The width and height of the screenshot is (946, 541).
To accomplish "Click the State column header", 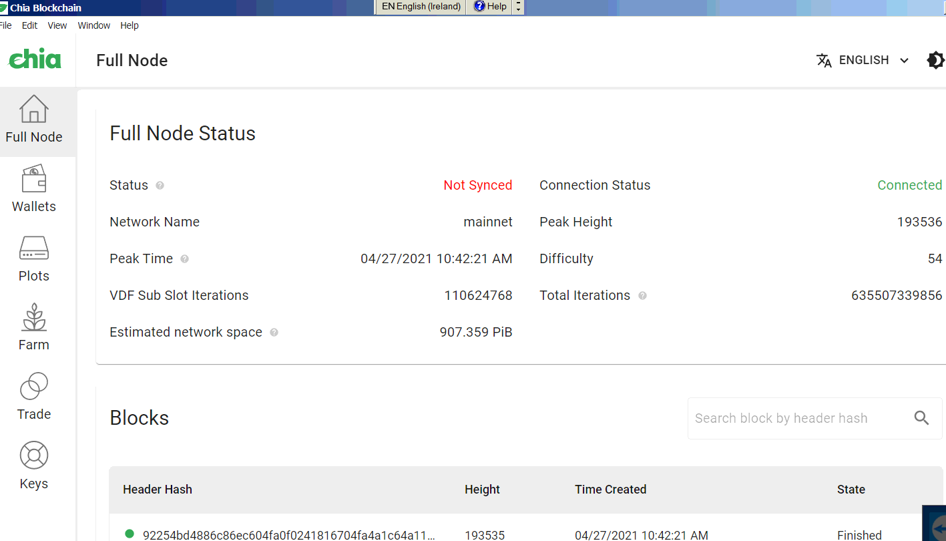I will [x=851, y=490].
